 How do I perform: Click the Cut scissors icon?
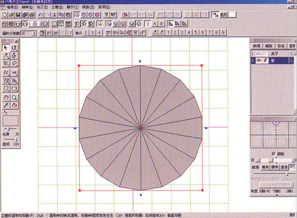(54, 15)
